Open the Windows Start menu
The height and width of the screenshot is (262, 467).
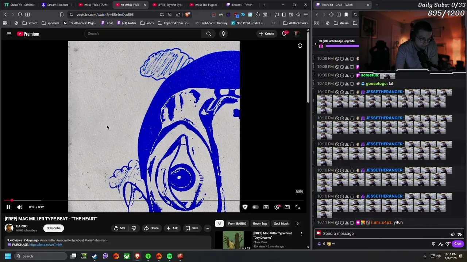(x=8, y=256)
